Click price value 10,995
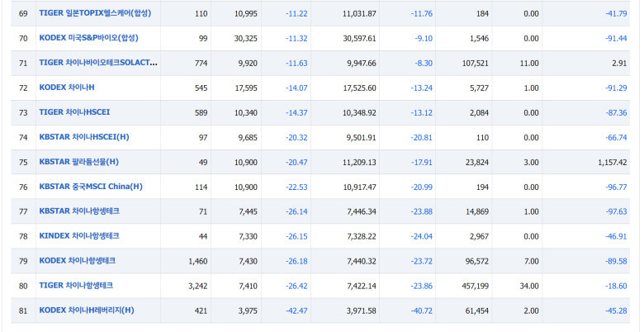This screenshot has width=644, height=332. point(246,13)
